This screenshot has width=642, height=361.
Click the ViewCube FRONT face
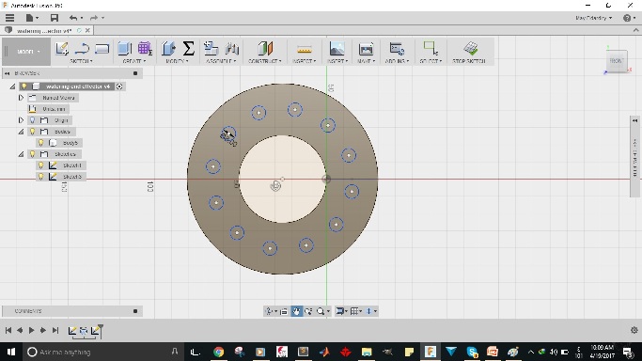tap(617, 61)
